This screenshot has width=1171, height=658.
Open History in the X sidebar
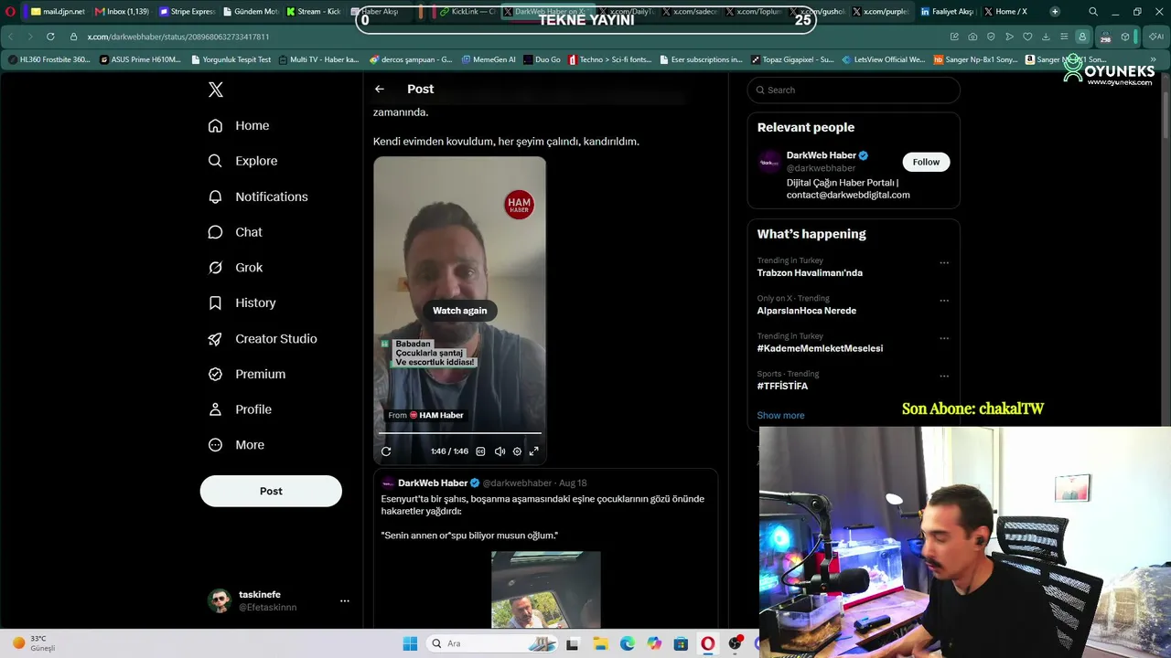click(x=242, y=302)
